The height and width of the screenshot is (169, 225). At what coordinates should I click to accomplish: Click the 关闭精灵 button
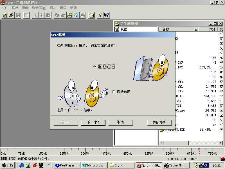(x=159, y=122)
